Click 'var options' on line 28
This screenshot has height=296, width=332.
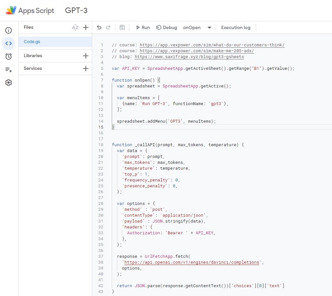coord(131,204)
